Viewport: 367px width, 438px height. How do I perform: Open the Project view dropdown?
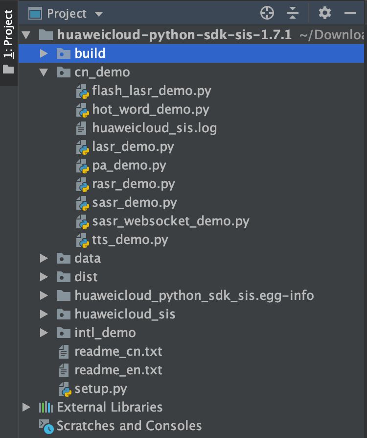pyautogui.click(x=99, y=14)
